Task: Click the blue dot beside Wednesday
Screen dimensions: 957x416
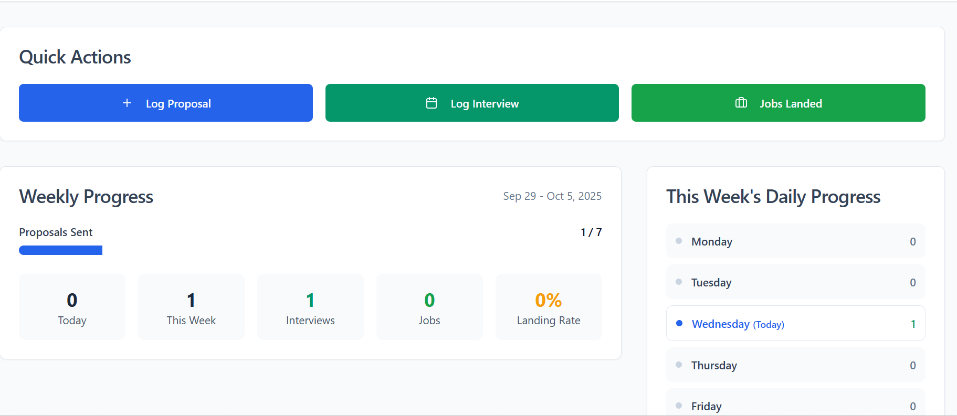Action: (679, 323)
